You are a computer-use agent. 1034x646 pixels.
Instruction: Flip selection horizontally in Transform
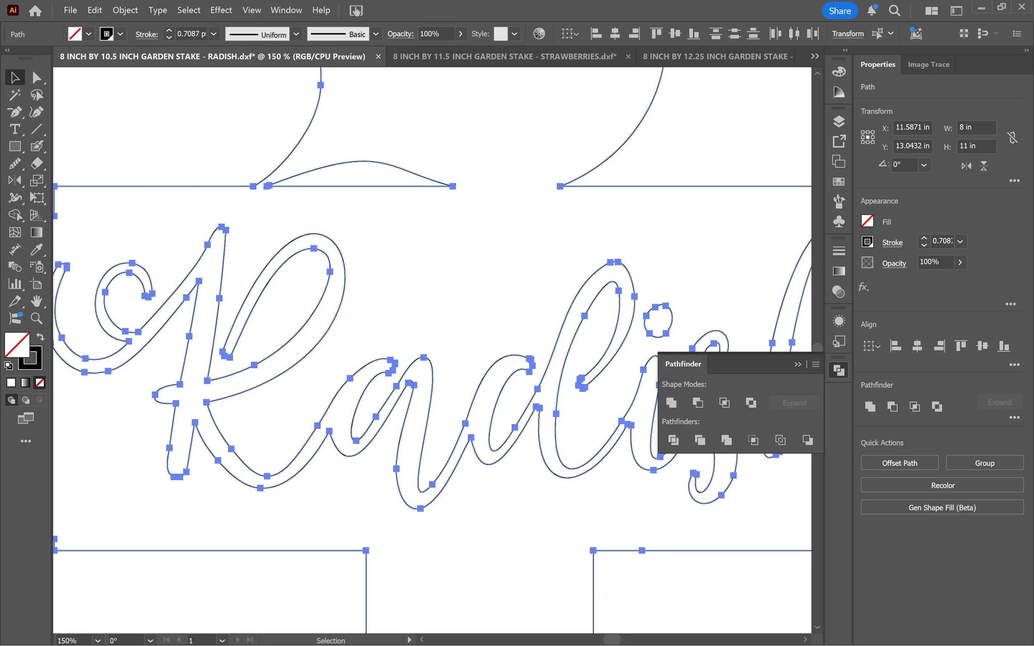966,166
